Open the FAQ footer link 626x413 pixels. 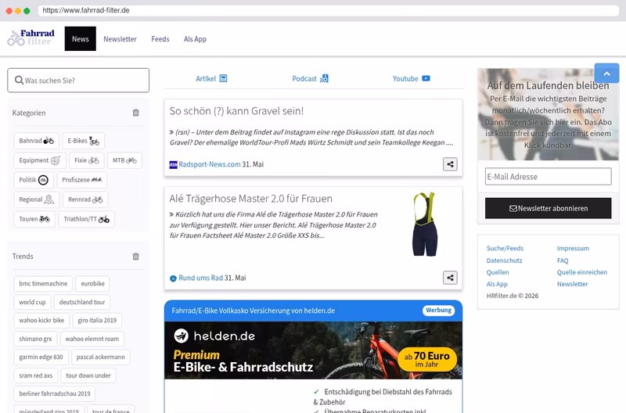pyautogui.click(x=563, y=260)
